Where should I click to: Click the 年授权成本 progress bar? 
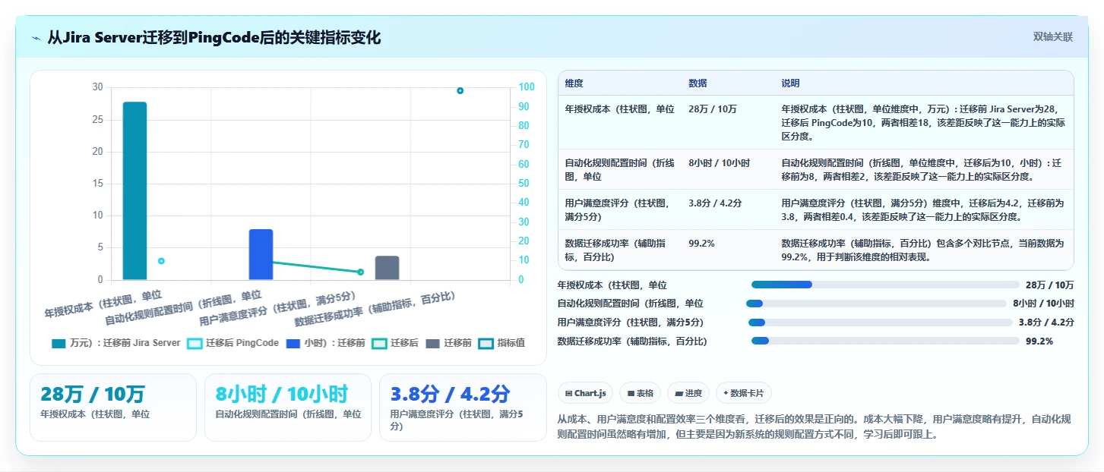tap(885, 285)
